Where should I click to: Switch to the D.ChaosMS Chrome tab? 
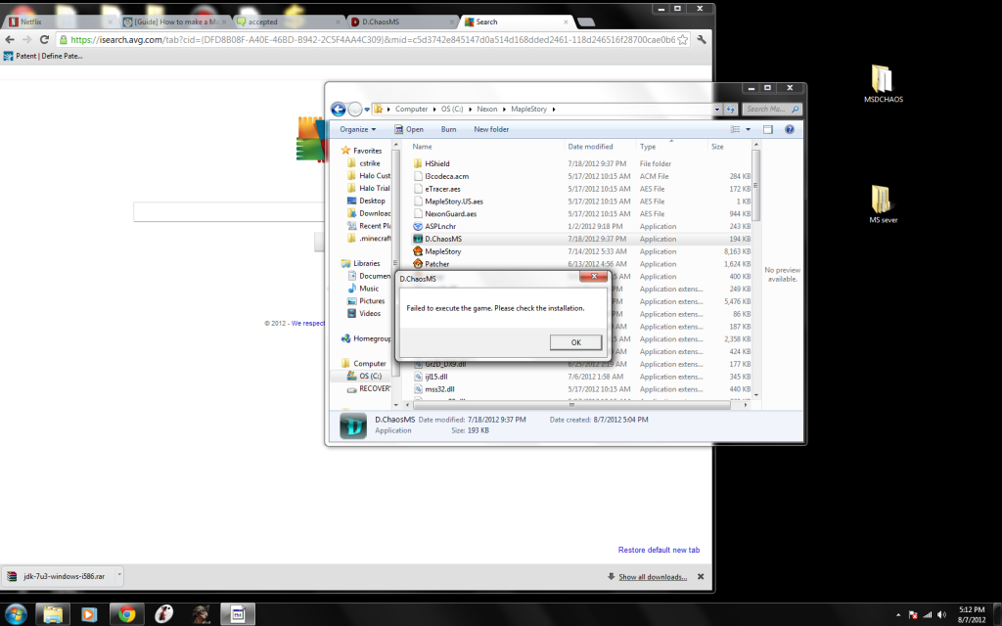402,22
